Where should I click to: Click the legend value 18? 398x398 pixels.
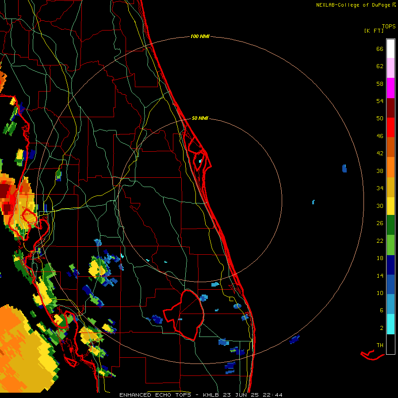pyautogui.click(x=380, y=258)
